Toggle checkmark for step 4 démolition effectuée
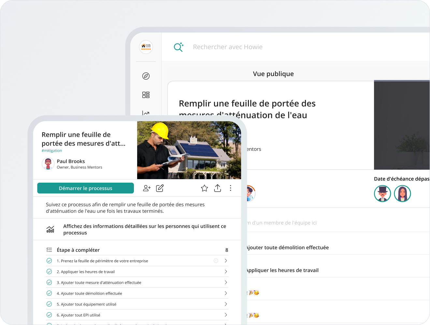The height and width of the screenshot is (325, 430). tap(49, 293)
